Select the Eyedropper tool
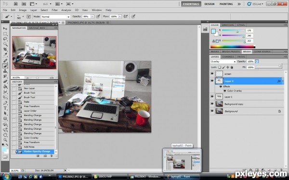289x180 pixels. (5, 55)
